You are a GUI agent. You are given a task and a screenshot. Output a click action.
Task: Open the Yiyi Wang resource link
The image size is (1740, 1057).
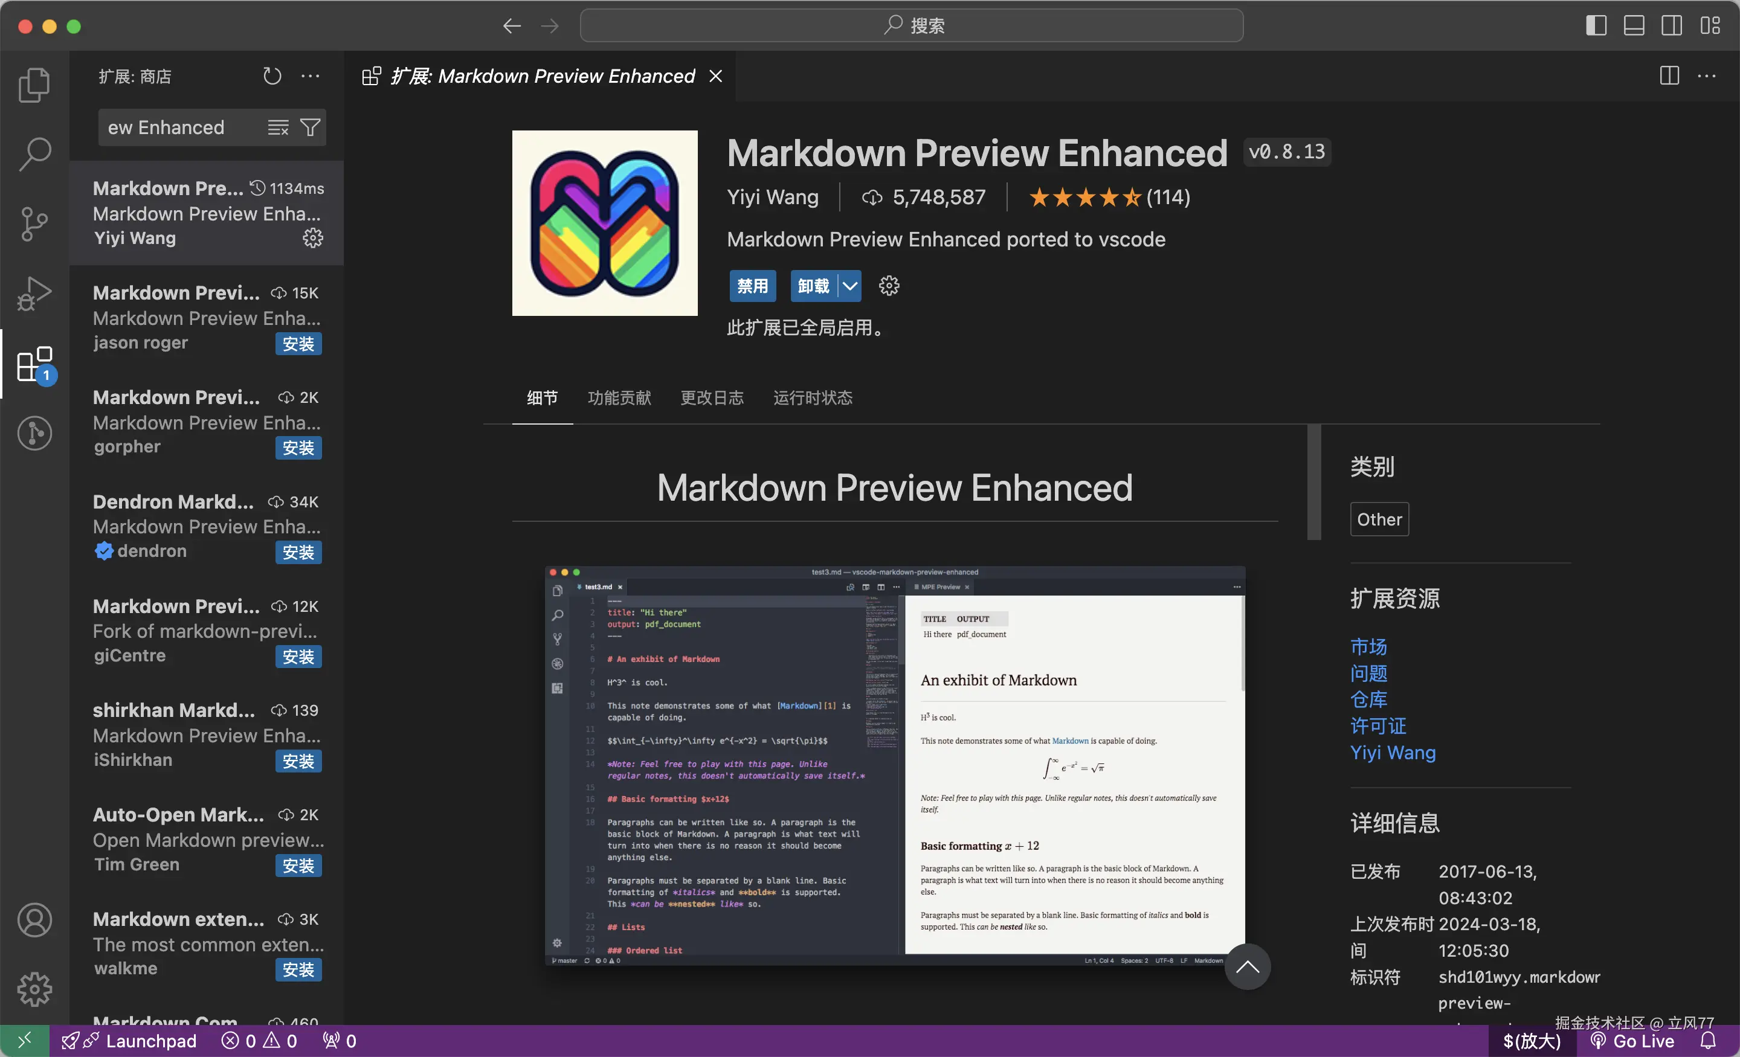(1393, 753)
